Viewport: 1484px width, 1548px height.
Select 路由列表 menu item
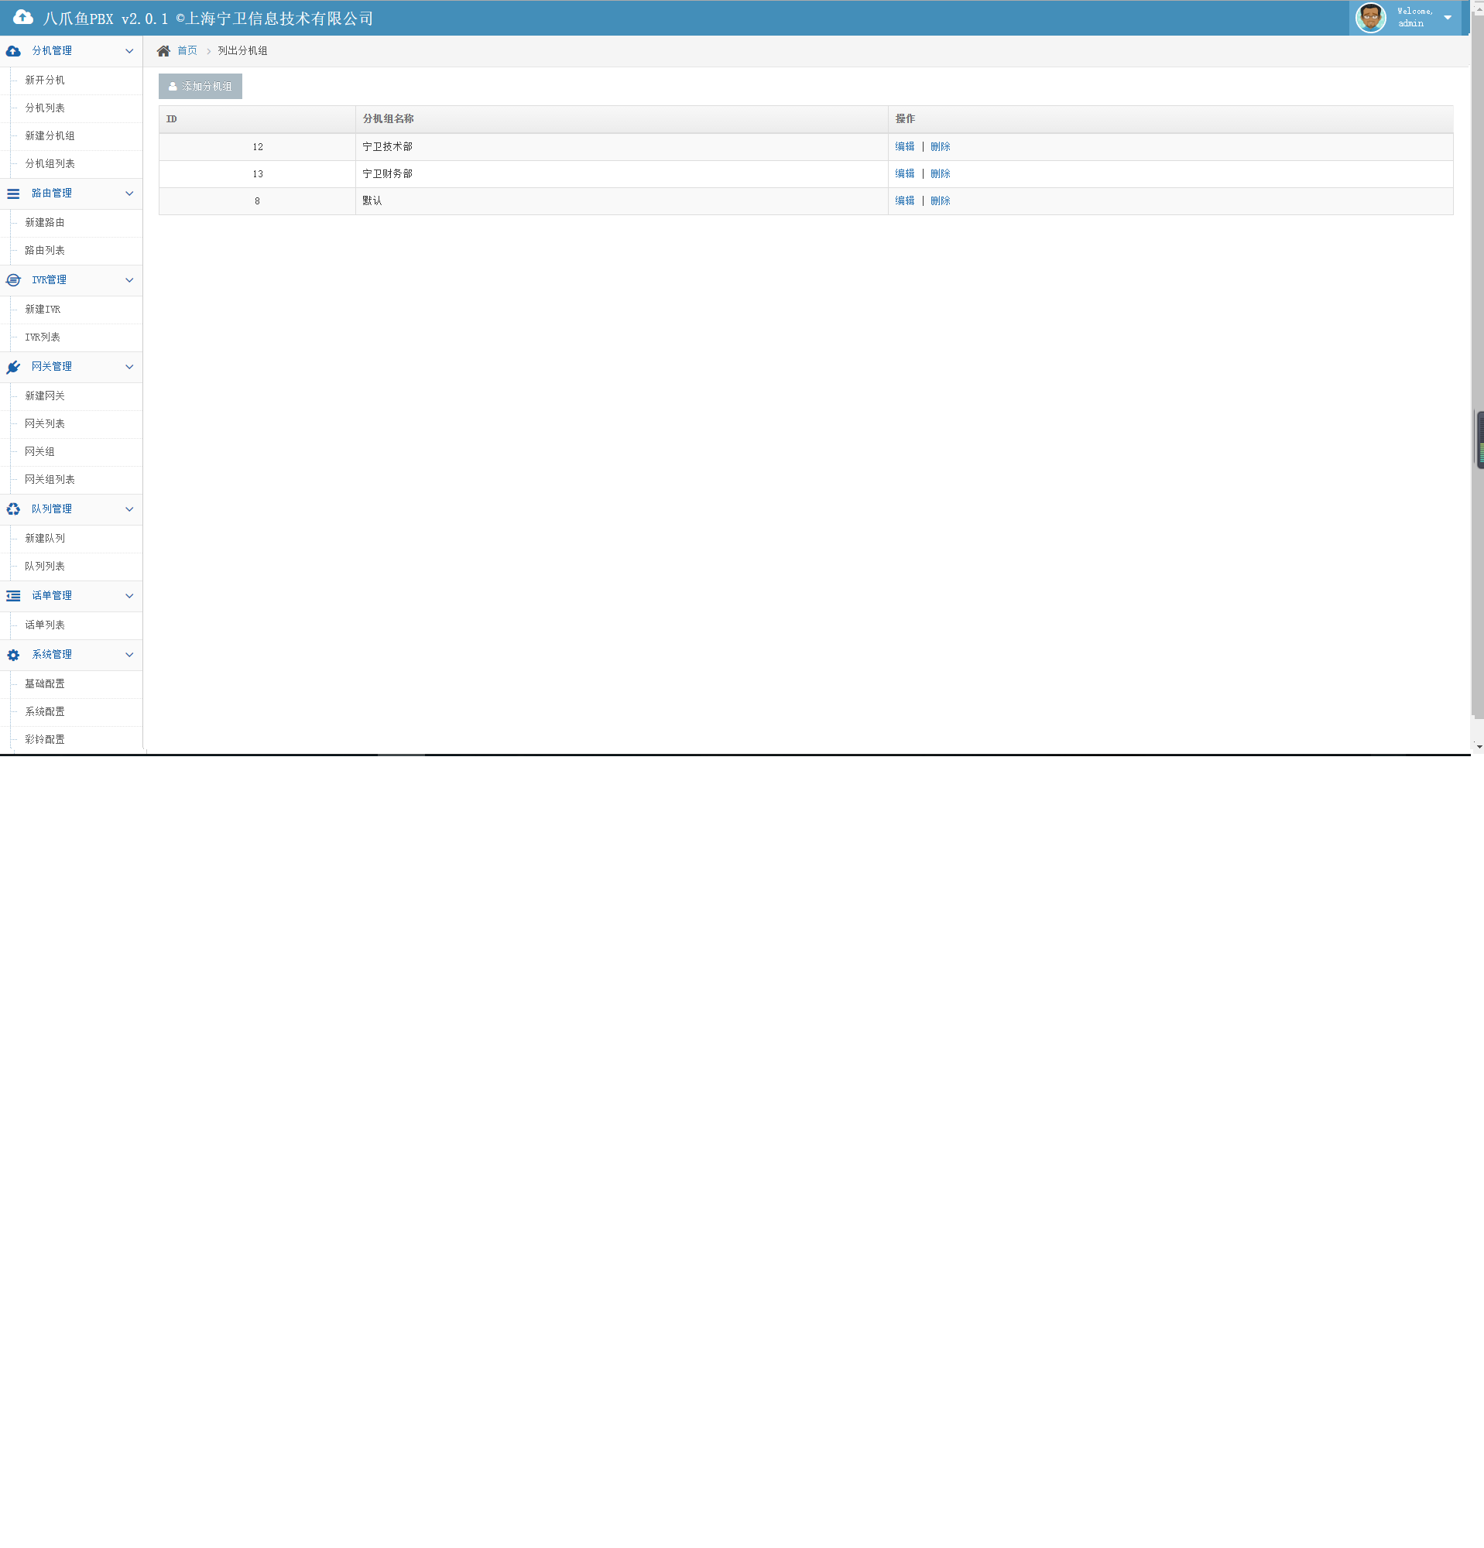(x=45, y=250)
